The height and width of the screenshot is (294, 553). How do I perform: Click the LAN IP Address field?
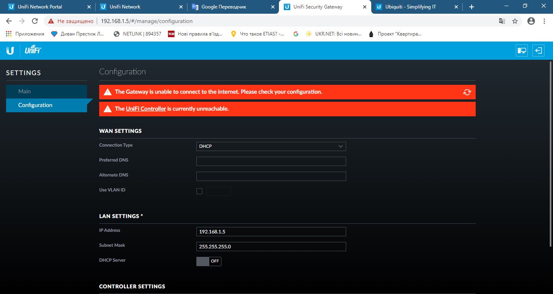(271, 231)
